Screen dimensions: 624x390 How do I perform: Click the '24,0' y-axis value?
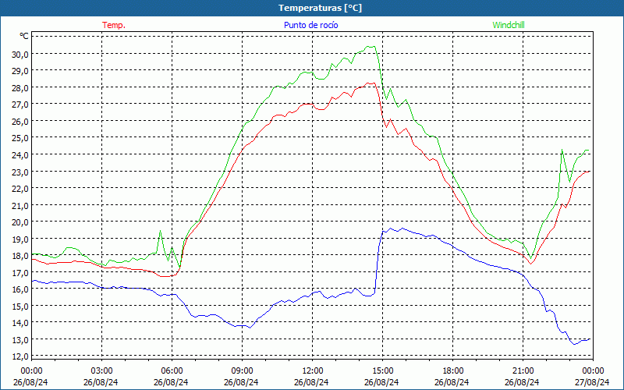(x=20, y=155)
